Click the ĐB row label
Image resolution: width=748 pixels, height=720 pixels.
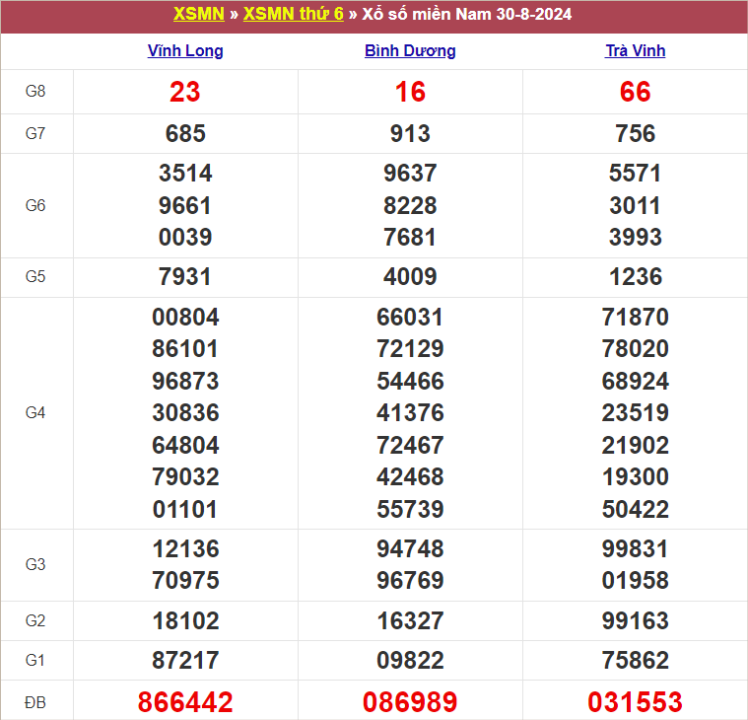point(35,702)
